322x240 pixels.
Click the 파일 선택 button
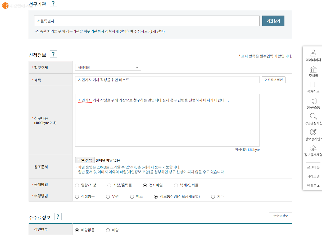coord(85,160)
